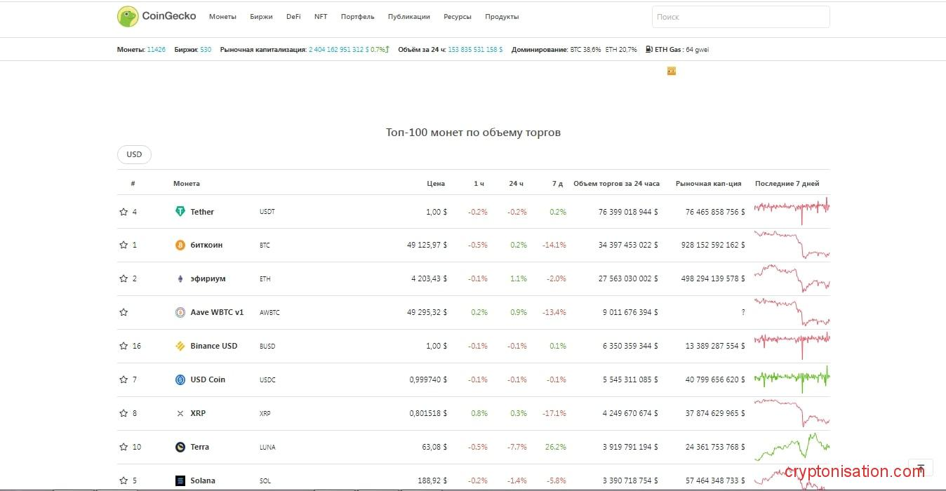Viewport: 946px width, 491px height.
Task: Open the Биржи menu item
Action: [261, 17]
